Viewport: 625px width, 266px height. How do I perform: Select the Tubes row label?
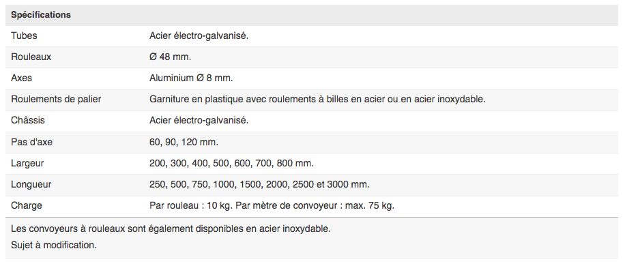click(24, 36)
